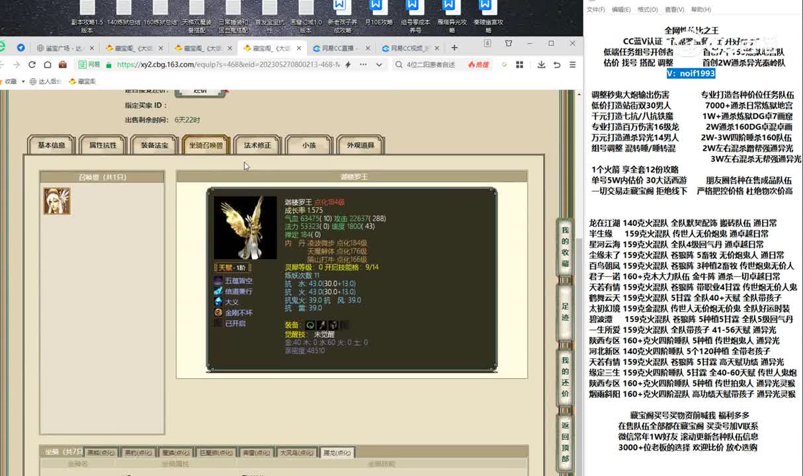Click highlighted text V: noif1993 in Notepad
Screen dimensions: 803x476
pos(691,73)
